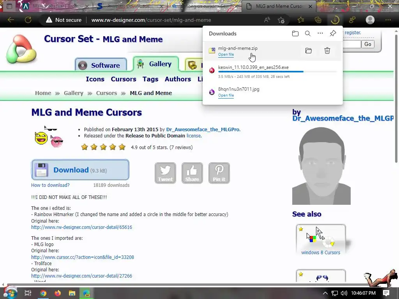Tweet this cursor set

point(165,173)
